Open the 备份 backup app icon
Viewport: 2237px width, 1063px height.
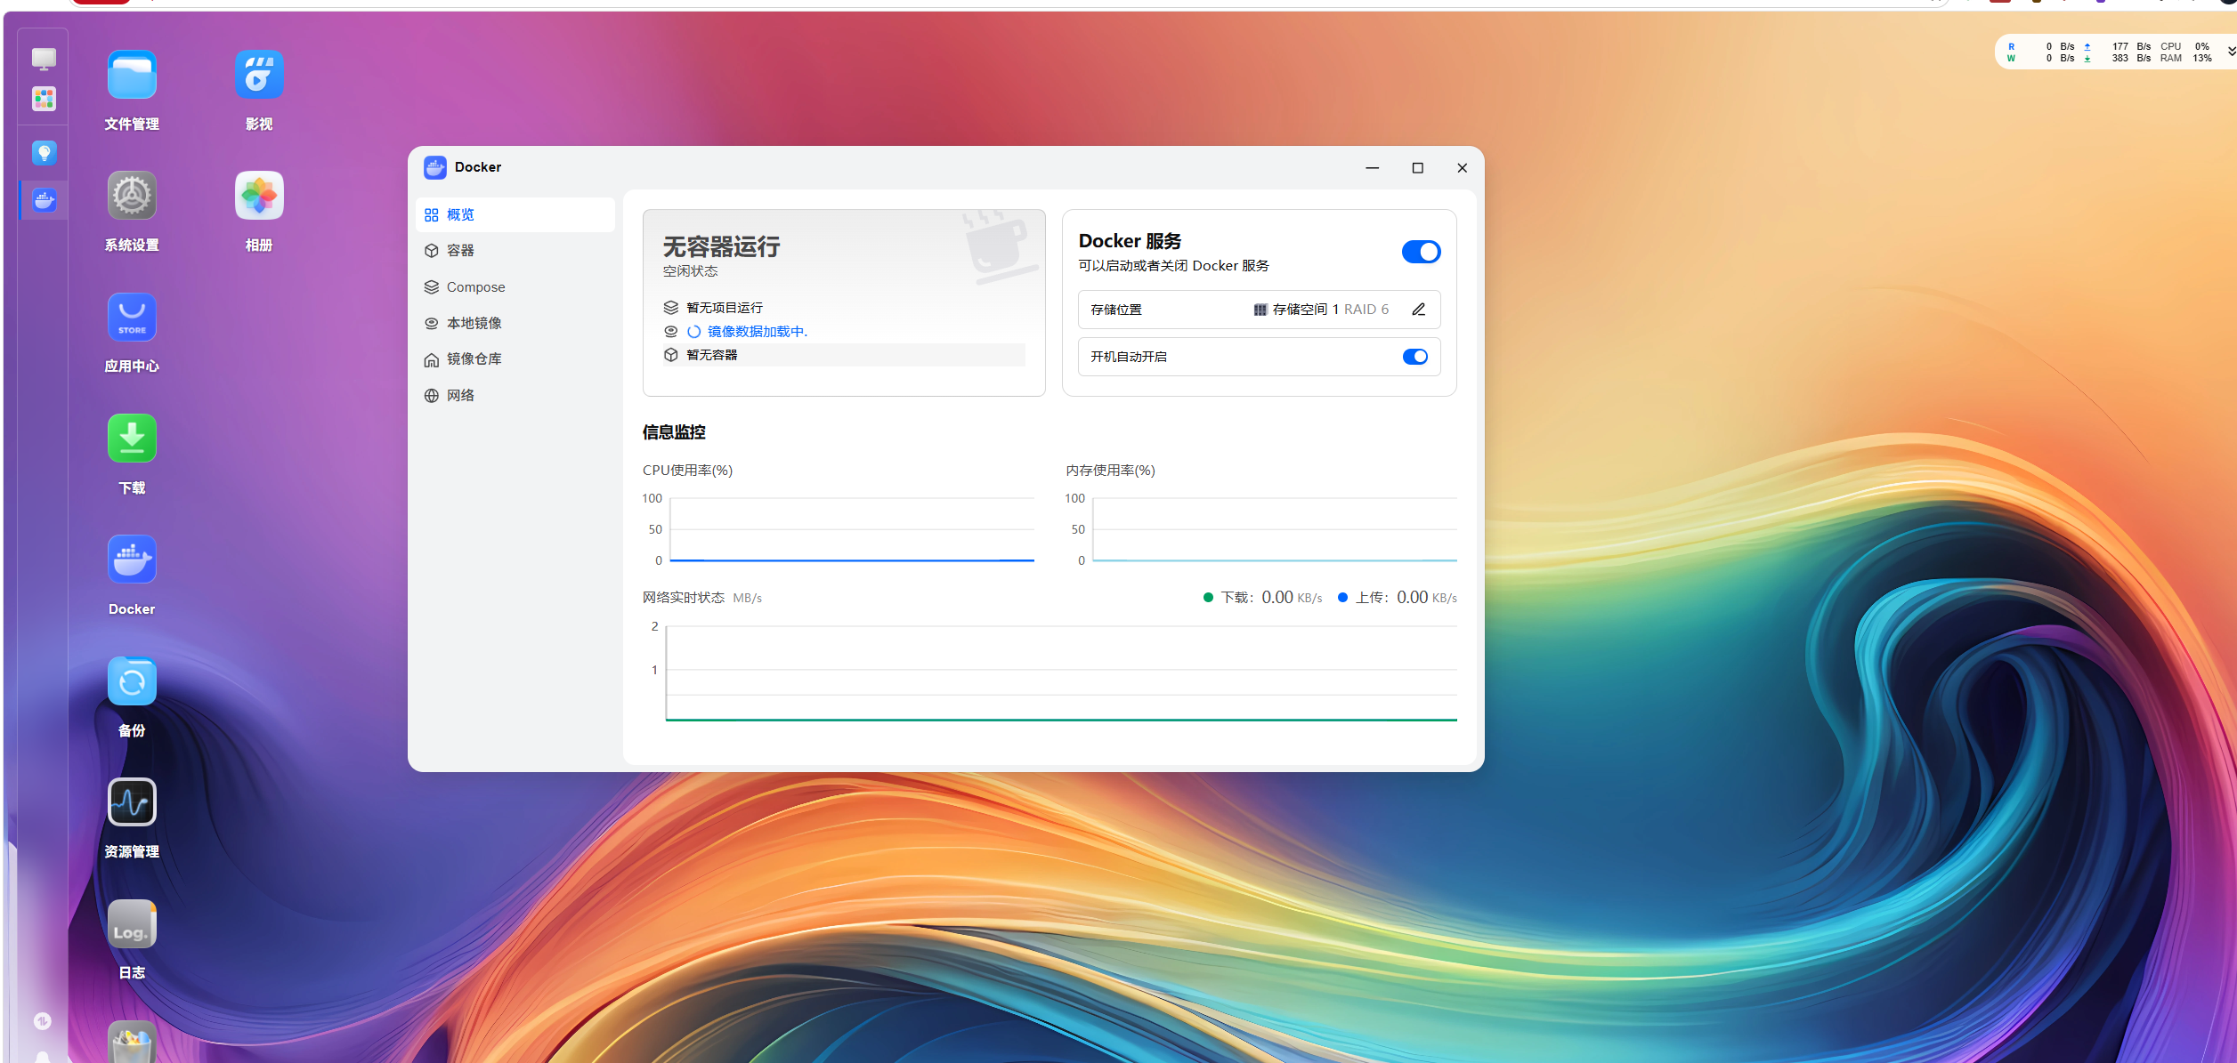point(132,681)
